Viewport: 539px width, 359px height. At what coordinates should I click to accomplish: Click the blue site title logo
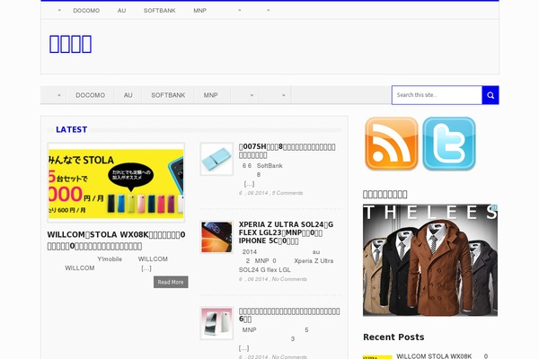(x=70, y=44)
